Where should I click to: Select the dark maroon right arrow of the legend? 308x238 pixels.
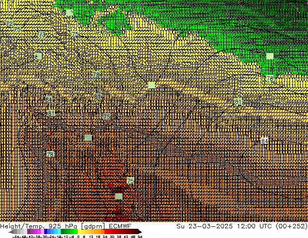140,232
